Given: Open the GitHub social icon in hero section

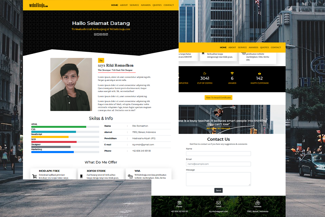Looking at the screenshot, I should click(x=95, y=34).
